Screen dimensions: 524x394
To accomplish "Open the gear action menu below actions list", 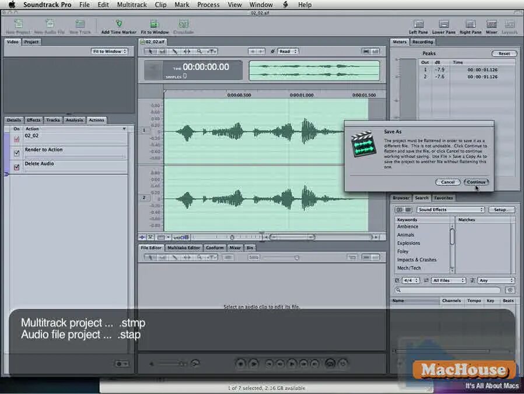I will (121, 364).
